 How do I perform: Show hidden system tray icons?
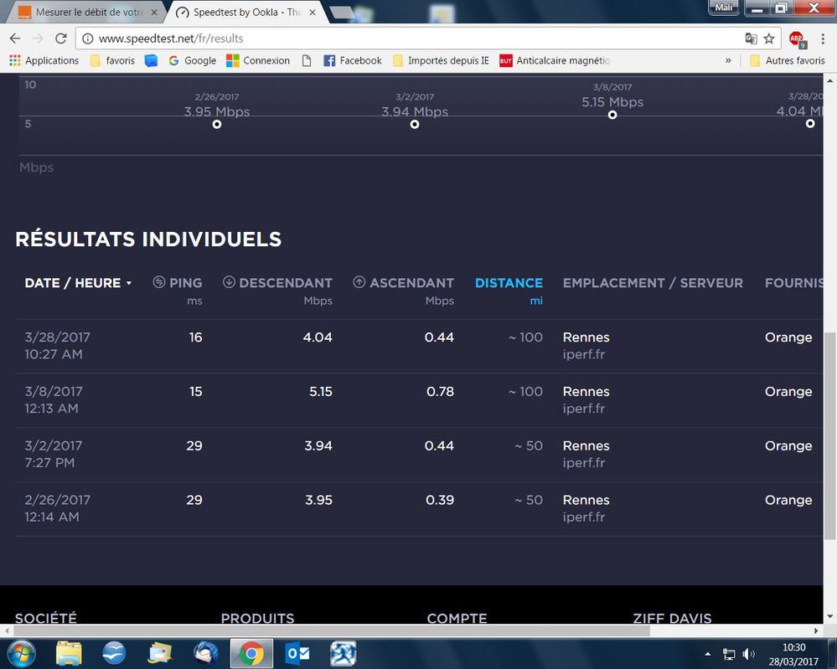point(710,654)
